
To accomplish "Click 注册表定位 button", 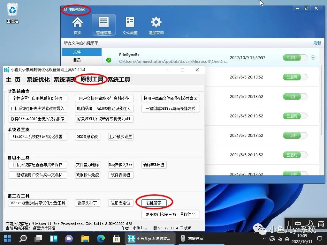I will 120,203.
